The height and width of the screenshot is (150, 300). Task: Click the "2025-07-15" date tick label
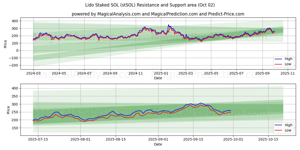point(38,139)
